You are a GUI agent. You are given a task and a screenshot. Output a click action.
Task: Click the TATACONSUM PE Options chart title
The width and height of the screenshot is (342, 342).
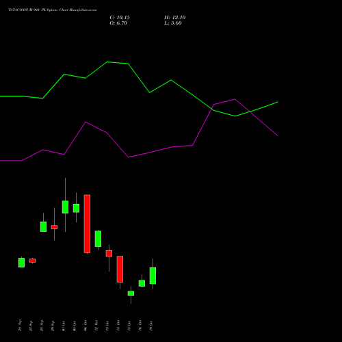pos(53,10)
